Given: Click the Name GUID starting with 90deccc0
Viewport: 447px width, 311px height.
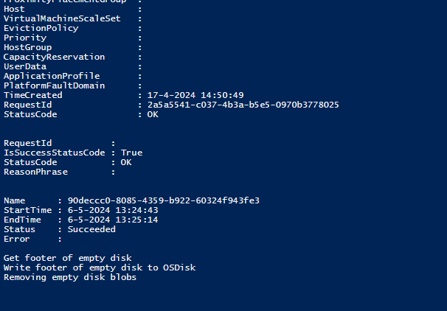Looking at the screenshot, I should click(163, 200).
